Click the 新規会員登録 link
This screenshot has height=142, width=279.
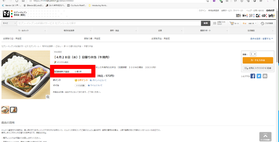click(214, 11)
